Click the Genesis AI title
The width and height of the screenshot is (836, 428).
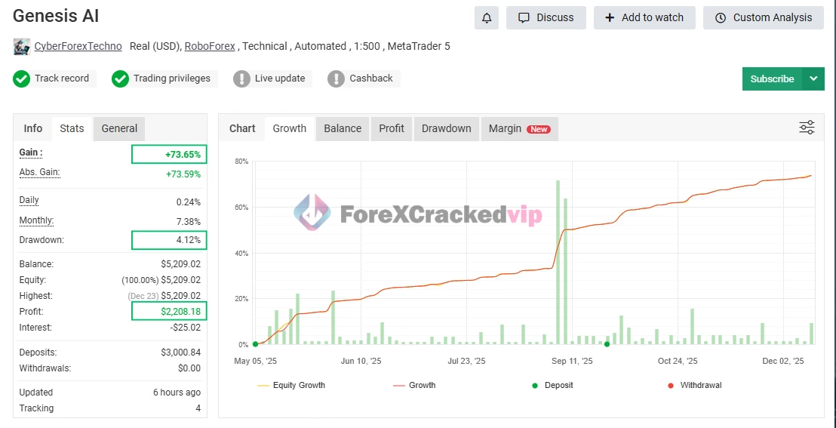tap(56, 16)
